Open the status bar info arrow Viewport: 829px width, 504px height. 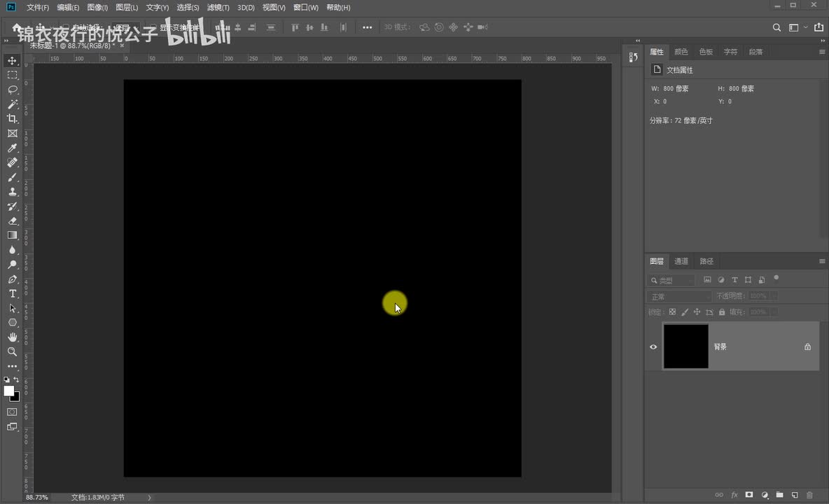(149, 497)
